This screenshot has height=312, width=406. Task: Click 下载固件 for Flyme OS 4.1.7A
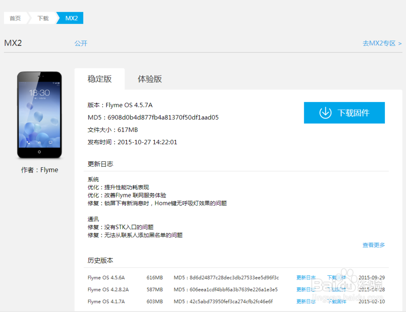[x=336, y=301]
